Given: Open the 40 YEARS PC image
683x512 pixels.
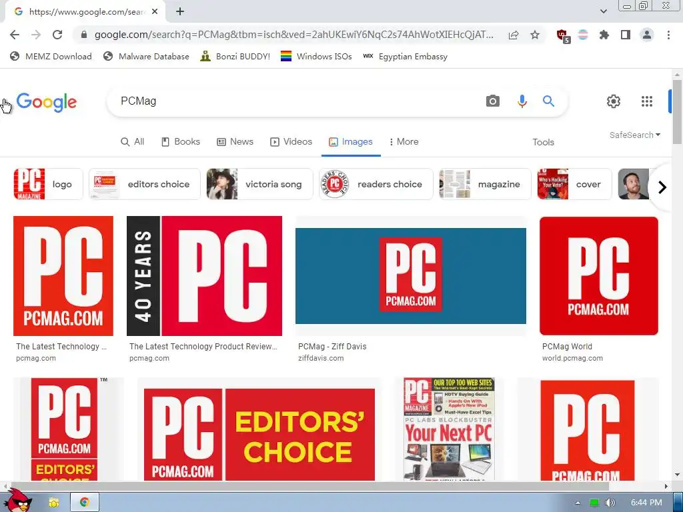Looking at the screenshot, I should coord(204,276).
